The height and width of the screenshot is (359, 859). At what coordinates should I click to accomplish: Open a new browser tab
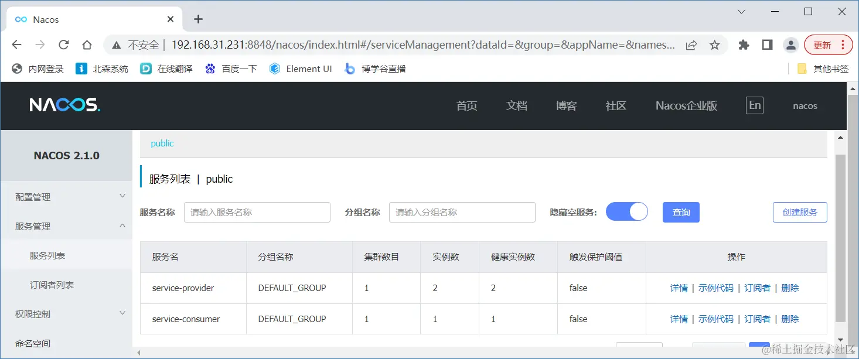(198, 19)
